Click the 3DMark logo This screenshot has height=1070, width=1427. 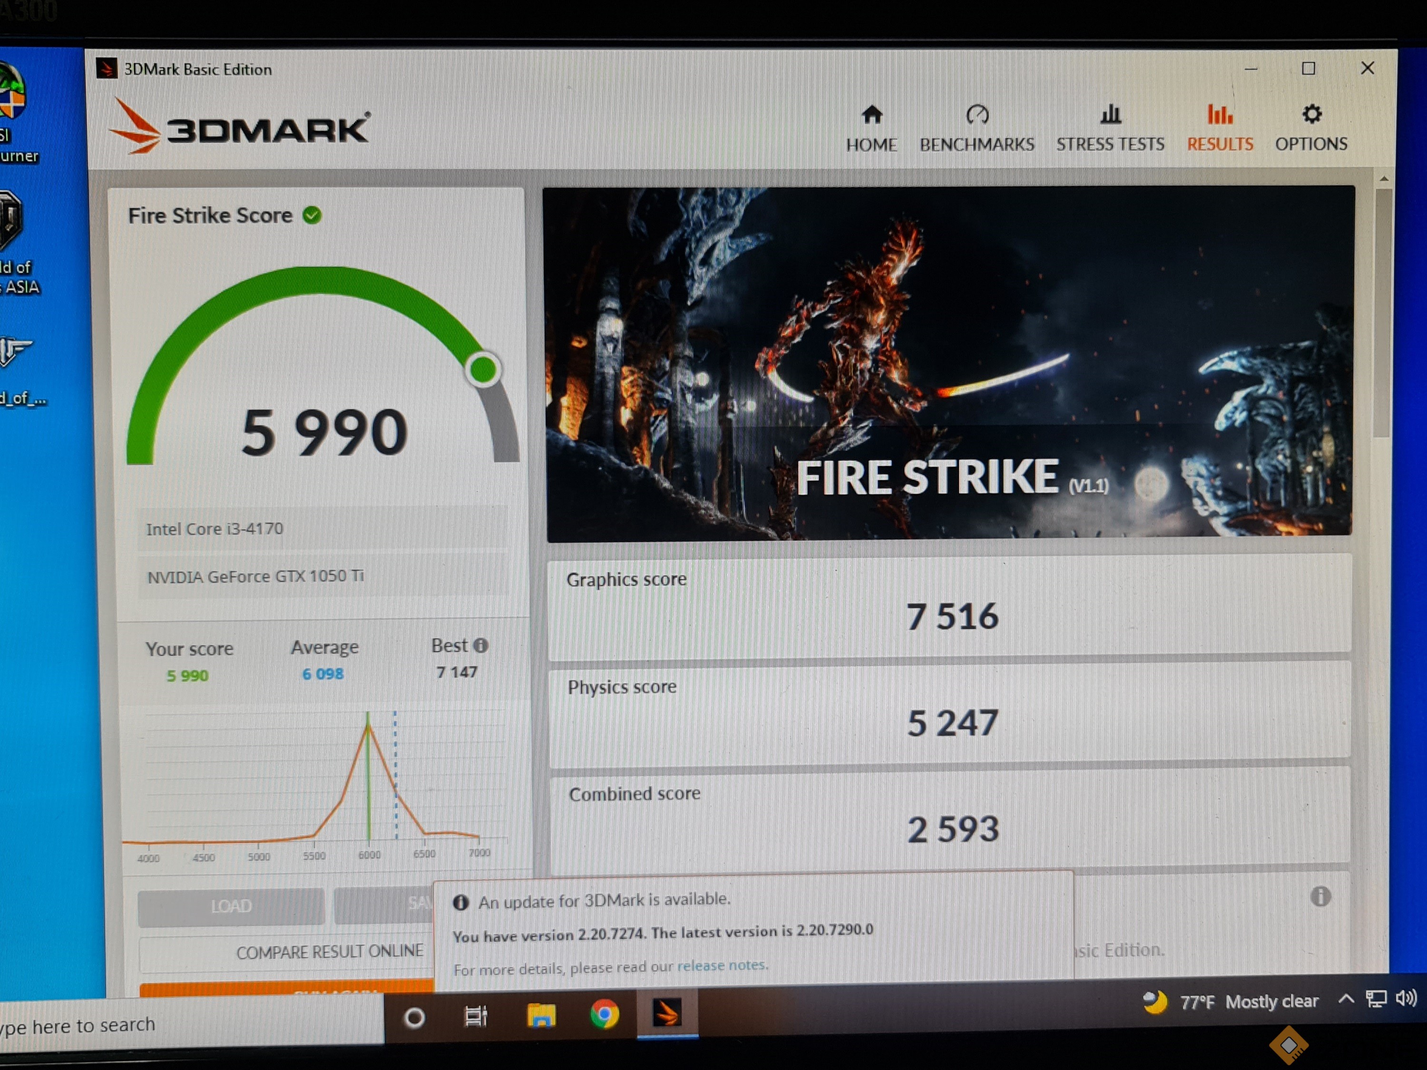tap(239, 126)
